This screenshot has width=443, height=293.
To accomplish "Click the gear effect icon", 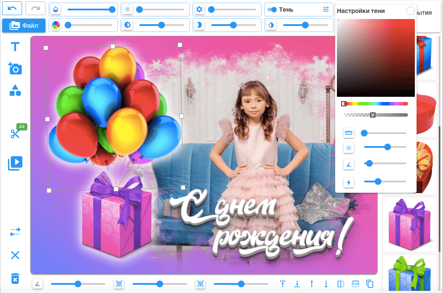I will (x=199, y=10).
